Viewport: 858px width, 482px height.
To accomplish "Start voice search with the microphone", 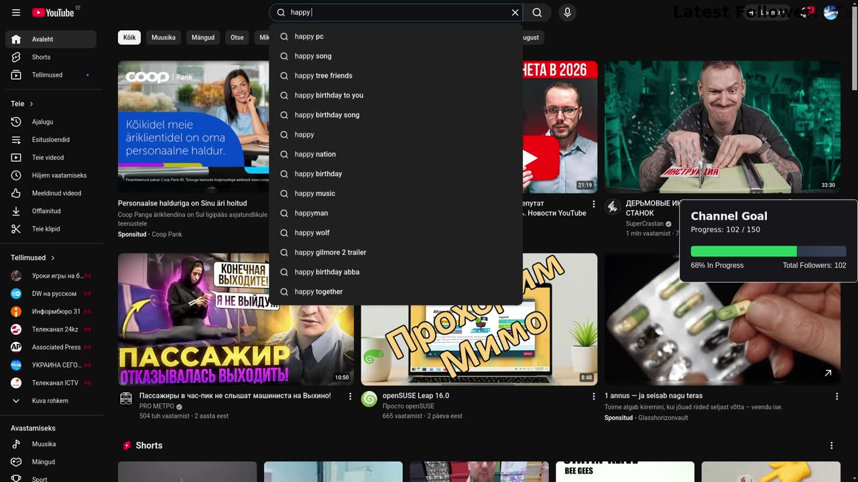I will (x=567, y=13).
